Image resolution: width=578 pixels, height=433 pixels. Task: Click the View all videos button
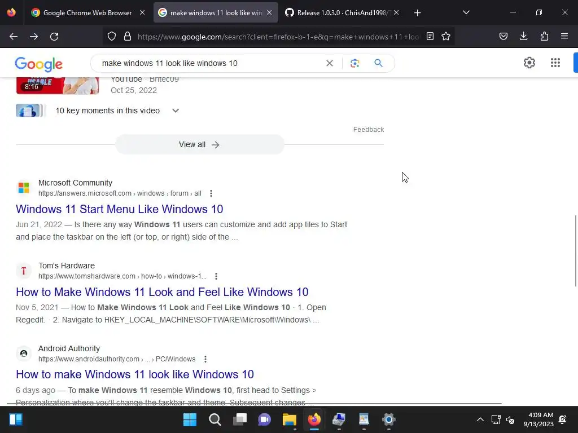[199, 145]
